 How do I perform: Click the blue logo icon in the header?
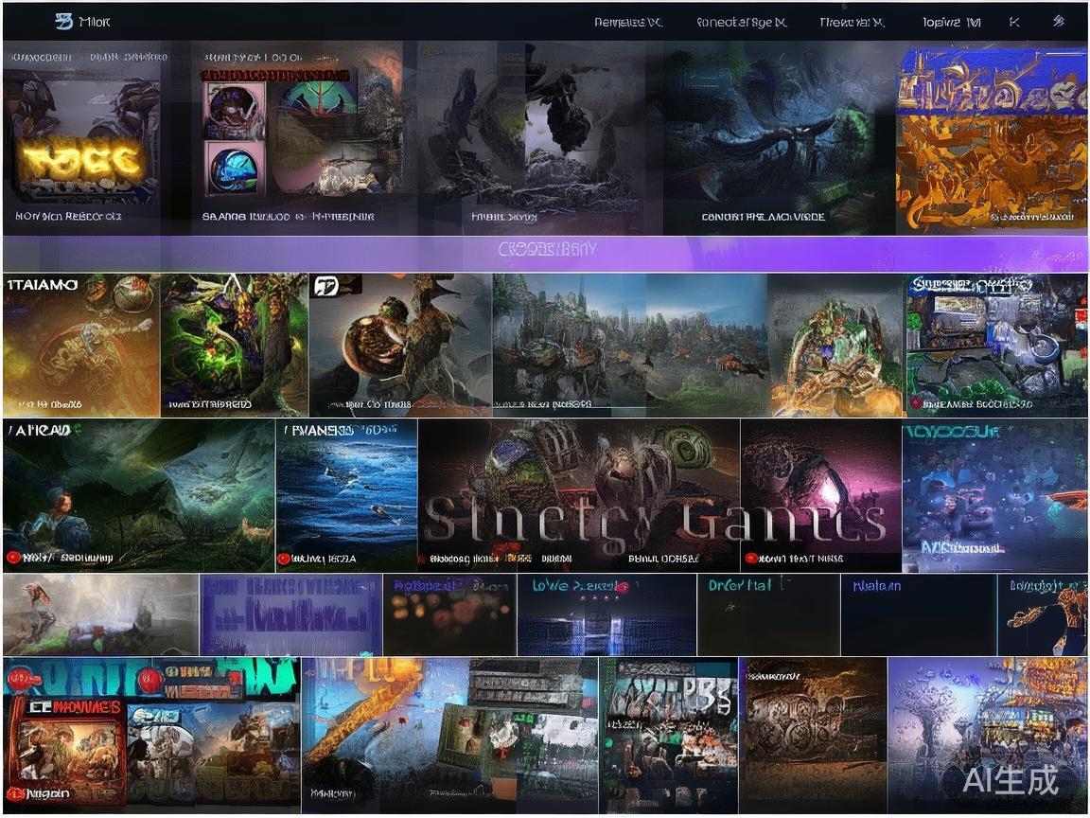tap(64, 21)
